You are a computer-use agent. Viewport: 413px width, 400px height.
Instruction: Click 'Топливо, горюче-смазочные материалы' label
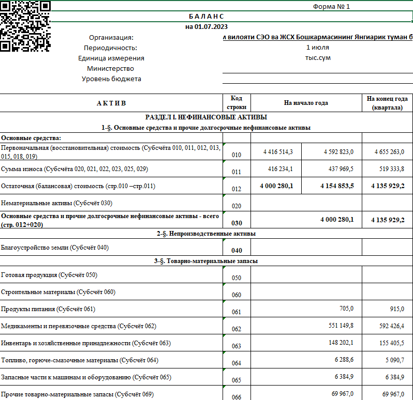pyautogui.click(x=80, y=360)
